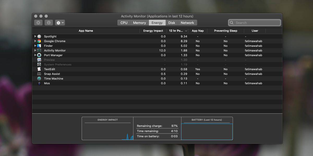Open the gear actions dropdown menu
This screenshot has height=156, width=313.
pyautogui.click(x=60, y=23)
